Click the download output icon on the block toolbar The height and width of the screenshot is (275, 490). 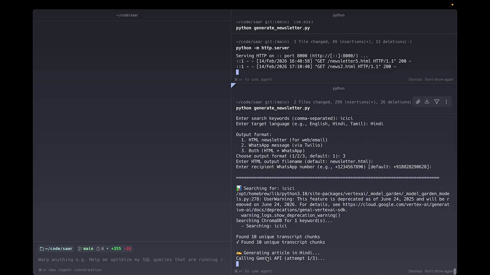pyautogui.click(x=427, y=102)
